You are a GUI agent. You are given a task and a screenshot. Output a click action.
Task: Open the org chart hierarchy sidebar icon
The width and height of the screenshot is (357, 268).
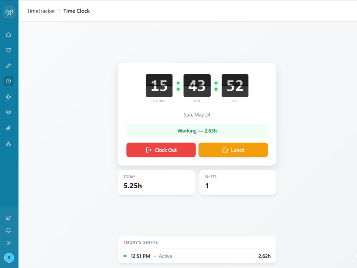coord(9,143)
